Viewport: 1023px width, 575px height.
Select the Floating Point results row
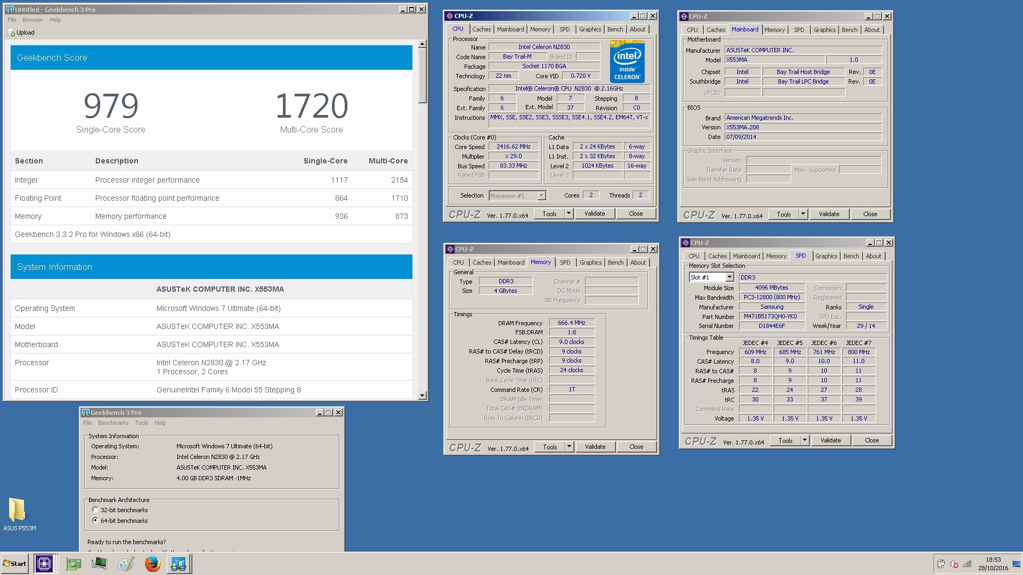click(x=211, y=198)
